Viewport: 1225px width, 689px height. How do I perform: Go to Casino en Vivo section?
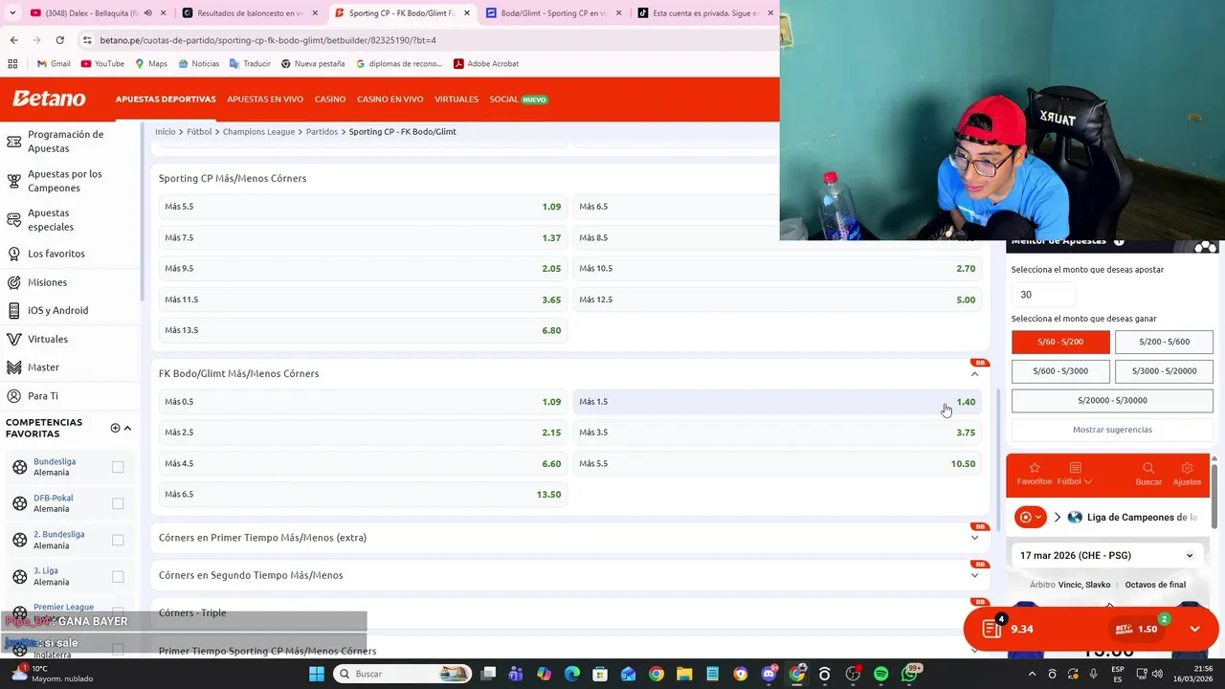[x=390, y=100]
